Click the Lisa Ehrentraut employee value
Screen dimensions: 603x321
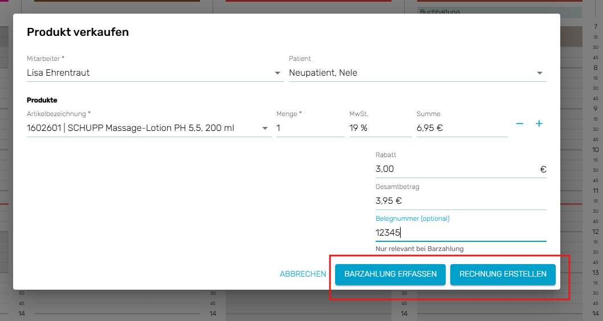(58, 73)
